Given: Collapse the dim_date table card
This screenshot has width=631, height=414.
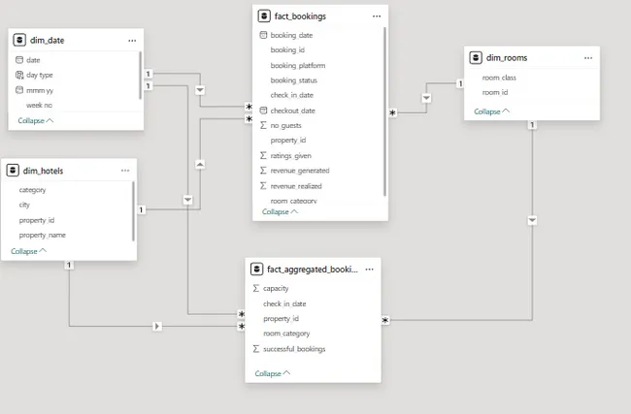Looking at the screenshot, I should tap(35, 120).
